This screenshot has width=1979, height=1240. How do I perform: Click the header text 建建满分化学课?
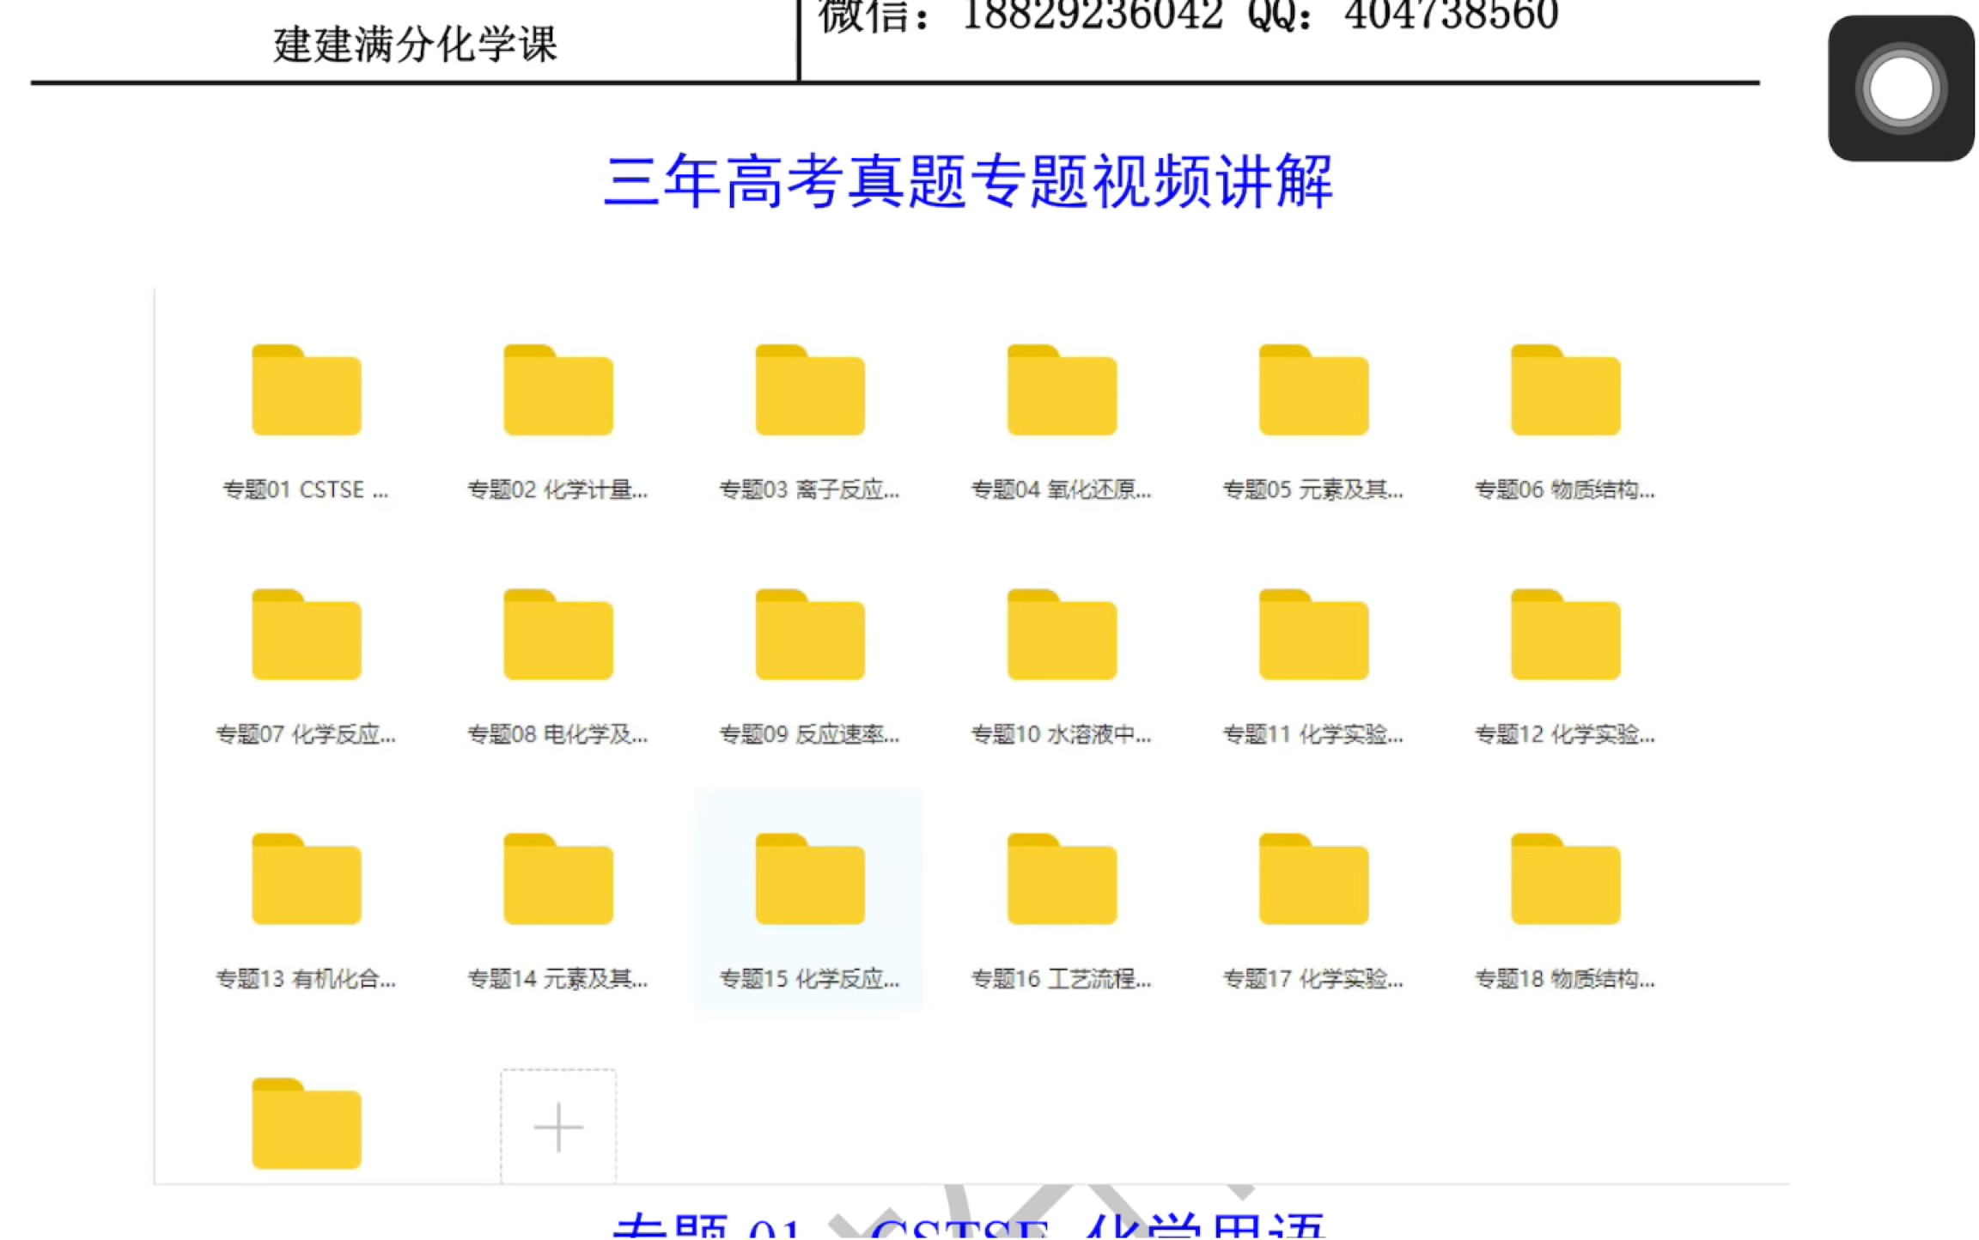coord(416,45)
